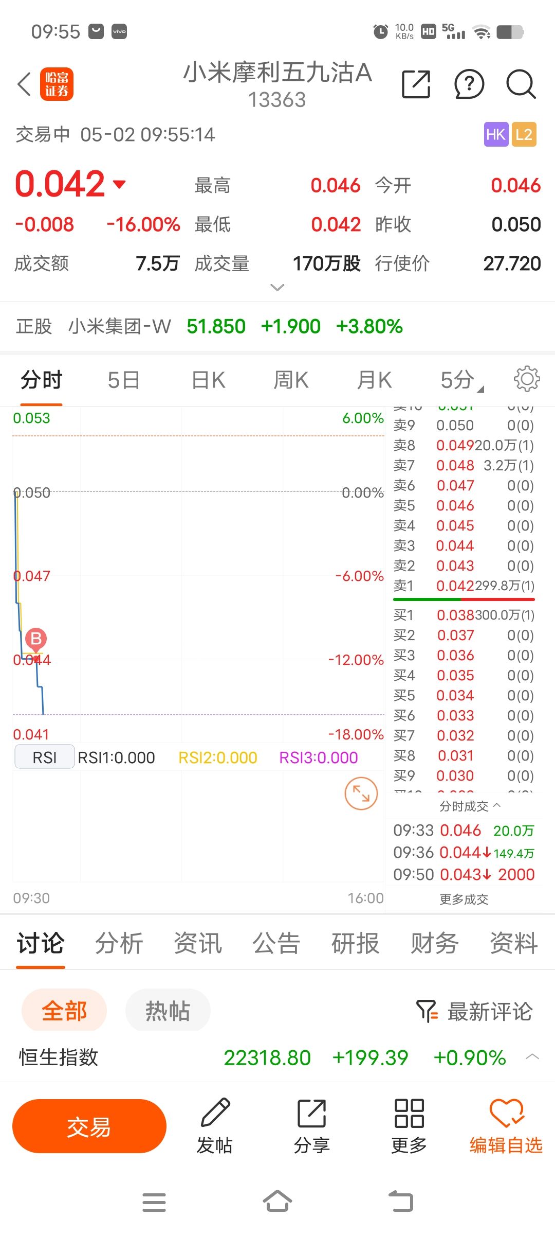The height and width of the screenshot is (1235, 555).
Task: Switch to the 公告 tab
Action: [x=276, y=943]
